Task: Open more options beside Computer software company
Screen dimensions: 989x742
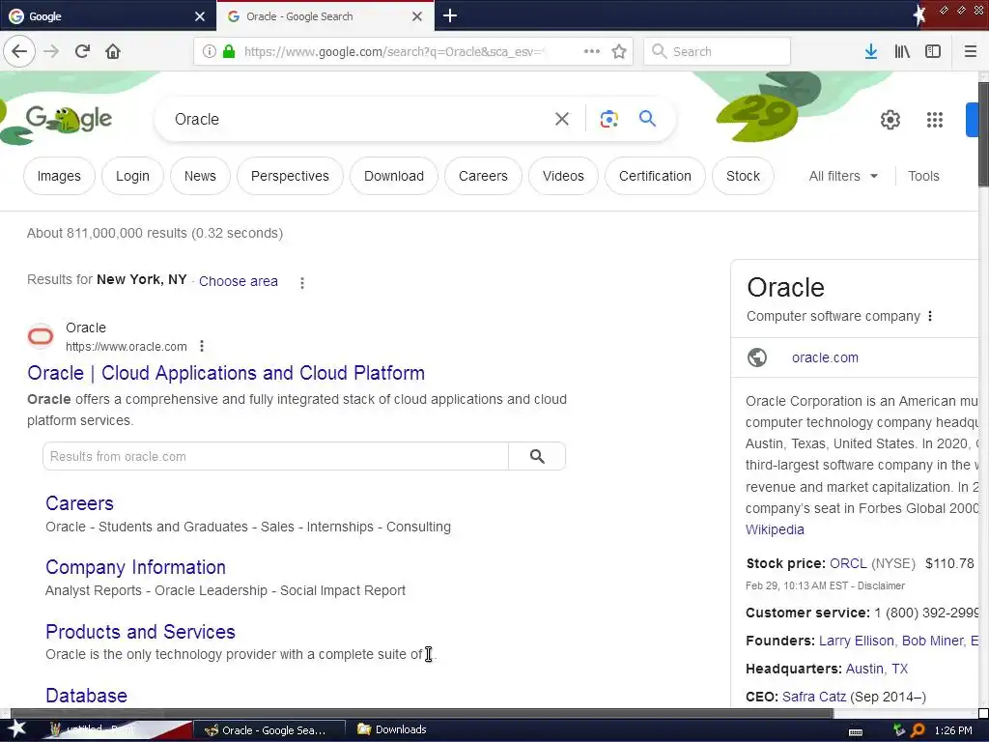Action: [x=930, y=316]
